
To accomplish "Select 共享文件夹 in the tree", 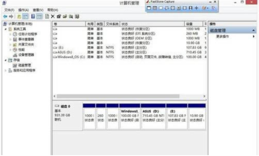I will pos(26,45).
